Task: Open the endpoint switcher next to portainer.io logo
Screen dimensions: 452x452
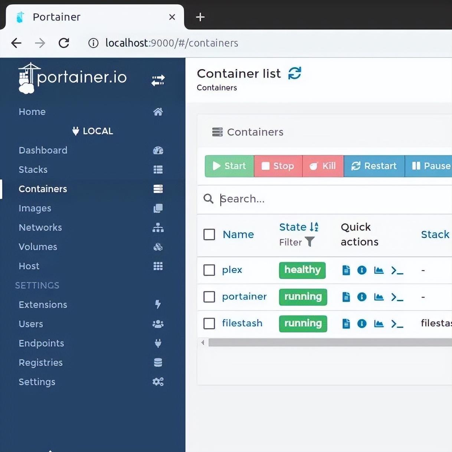Action: [158, 80]
